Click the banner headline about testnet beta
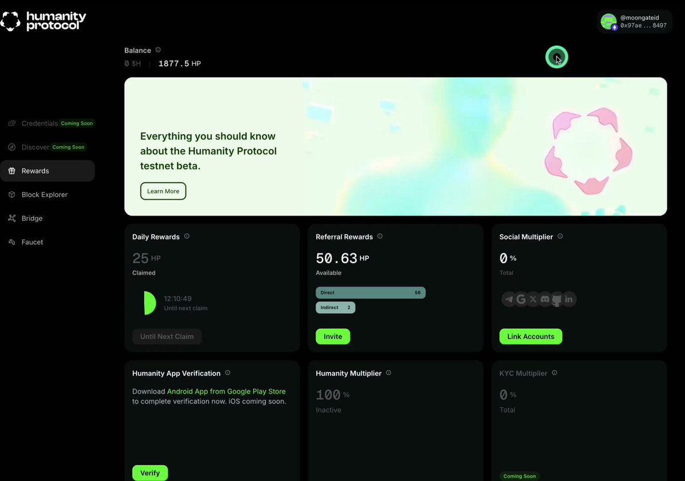 208,151
